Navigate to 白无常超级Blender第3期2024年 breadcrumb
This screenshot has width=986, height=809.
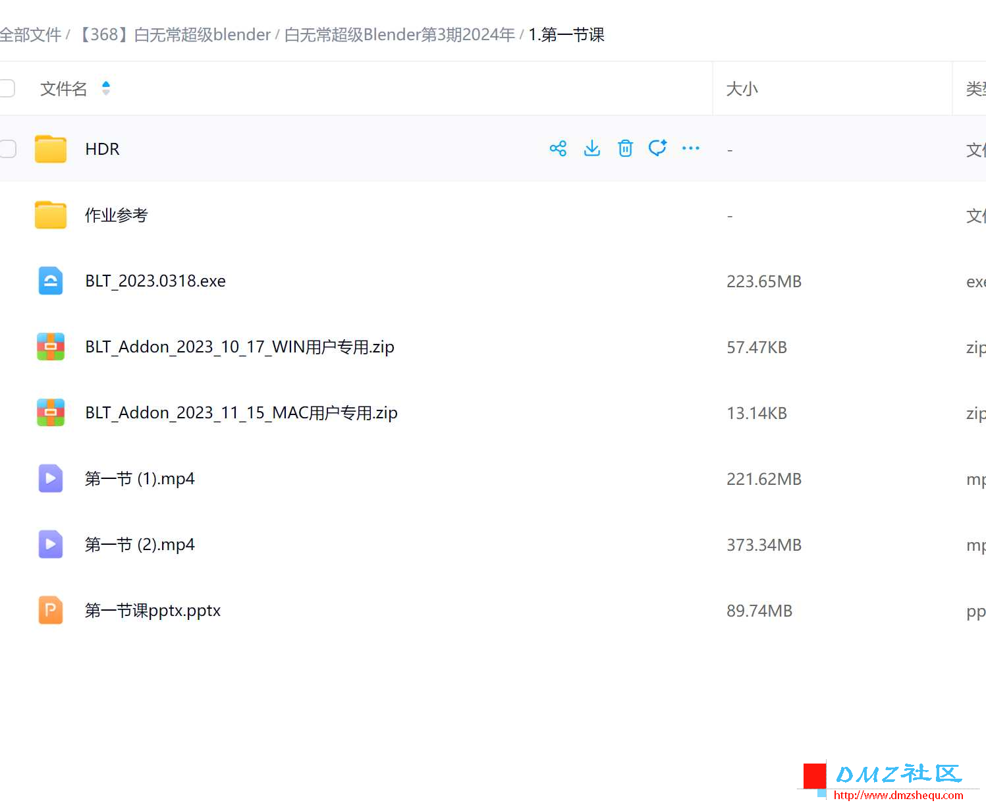pyautogui.click(x=399, y=35)
